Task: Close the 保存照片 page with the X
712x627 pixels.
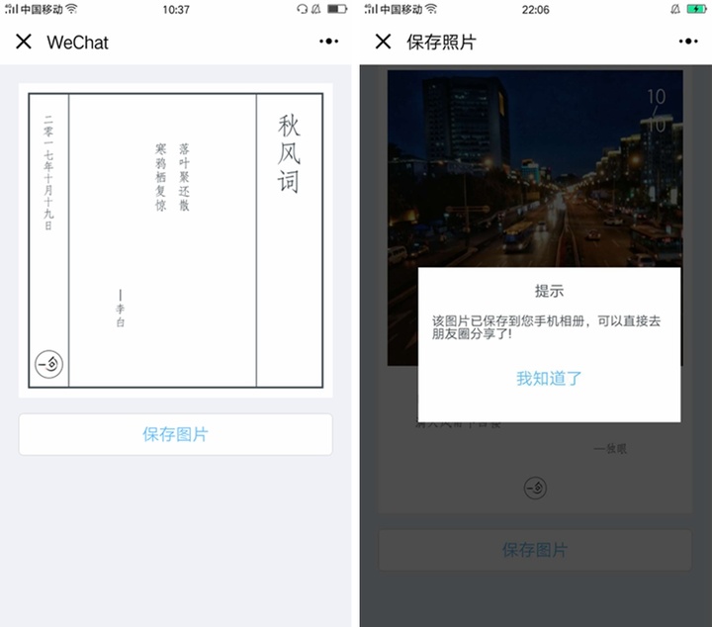Action: (x=384, y=42)
